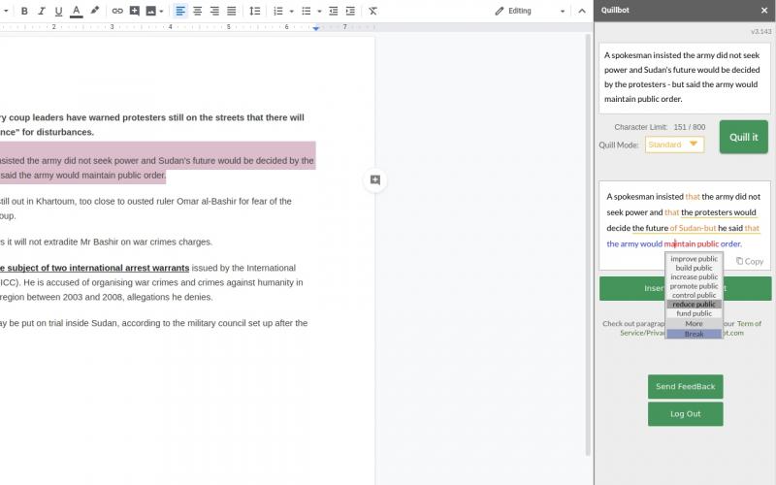Choose 'increase public' suggestion
Viewport: 776px width, 485px height.
[x=694, y=276]
